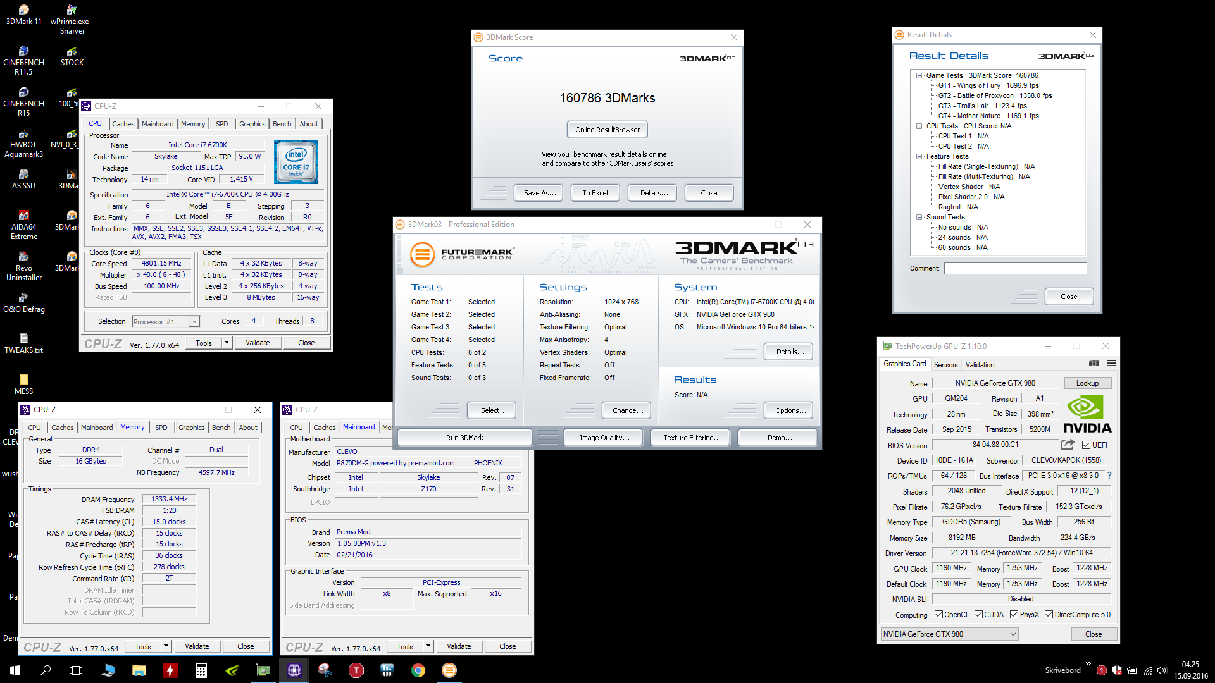Viewport: 1215px width, 683px height.
Task: Click the Windows Start button
Action: tap(15, 670)
